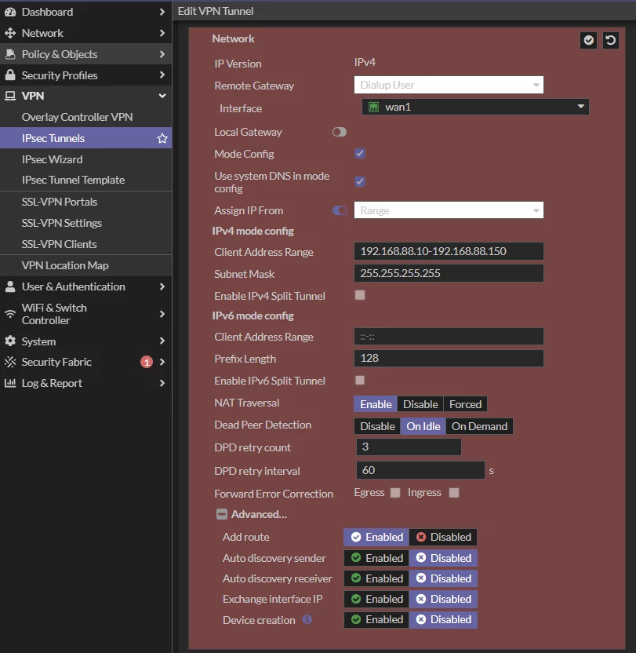Expand Log & Report chevron
636x653 pixels.
pos(162,383)
